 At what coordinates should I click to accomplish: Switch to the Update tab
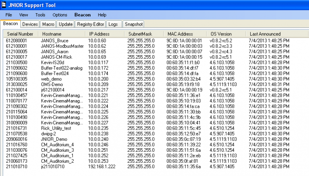point(66,24)
